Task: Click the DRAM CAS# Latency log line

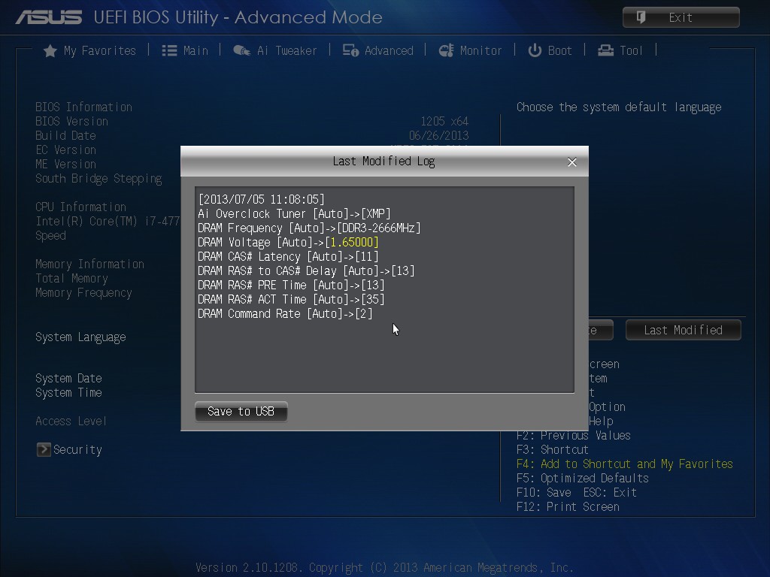Action: (x=288, y=257)
